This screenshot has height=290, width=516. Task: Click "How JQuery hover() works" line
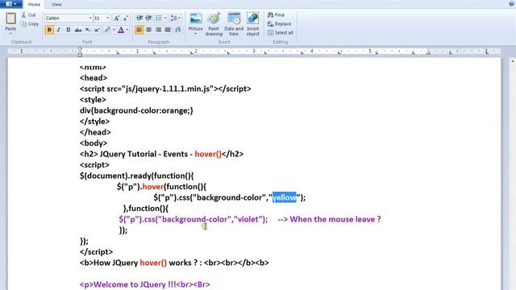coord(174,263)
